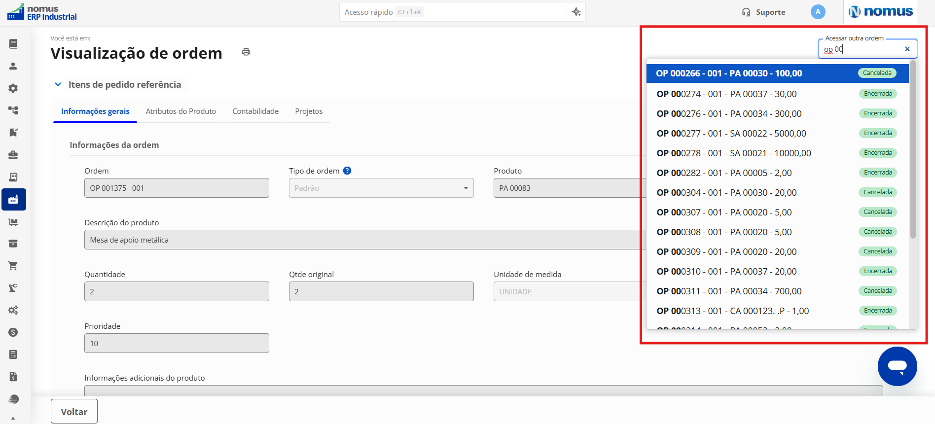The image size is (935, 424).
Task: Select order OP 000274 - 001 - PA 00037
Action: tap(778, 94)
